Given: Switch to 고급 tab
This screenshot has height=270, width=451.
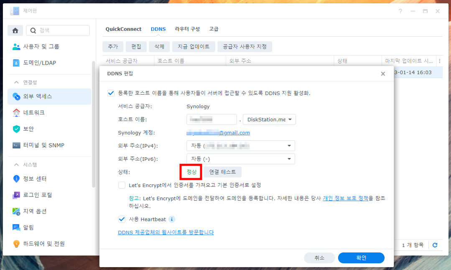Looking at the screenshot, I should [214, 29].
